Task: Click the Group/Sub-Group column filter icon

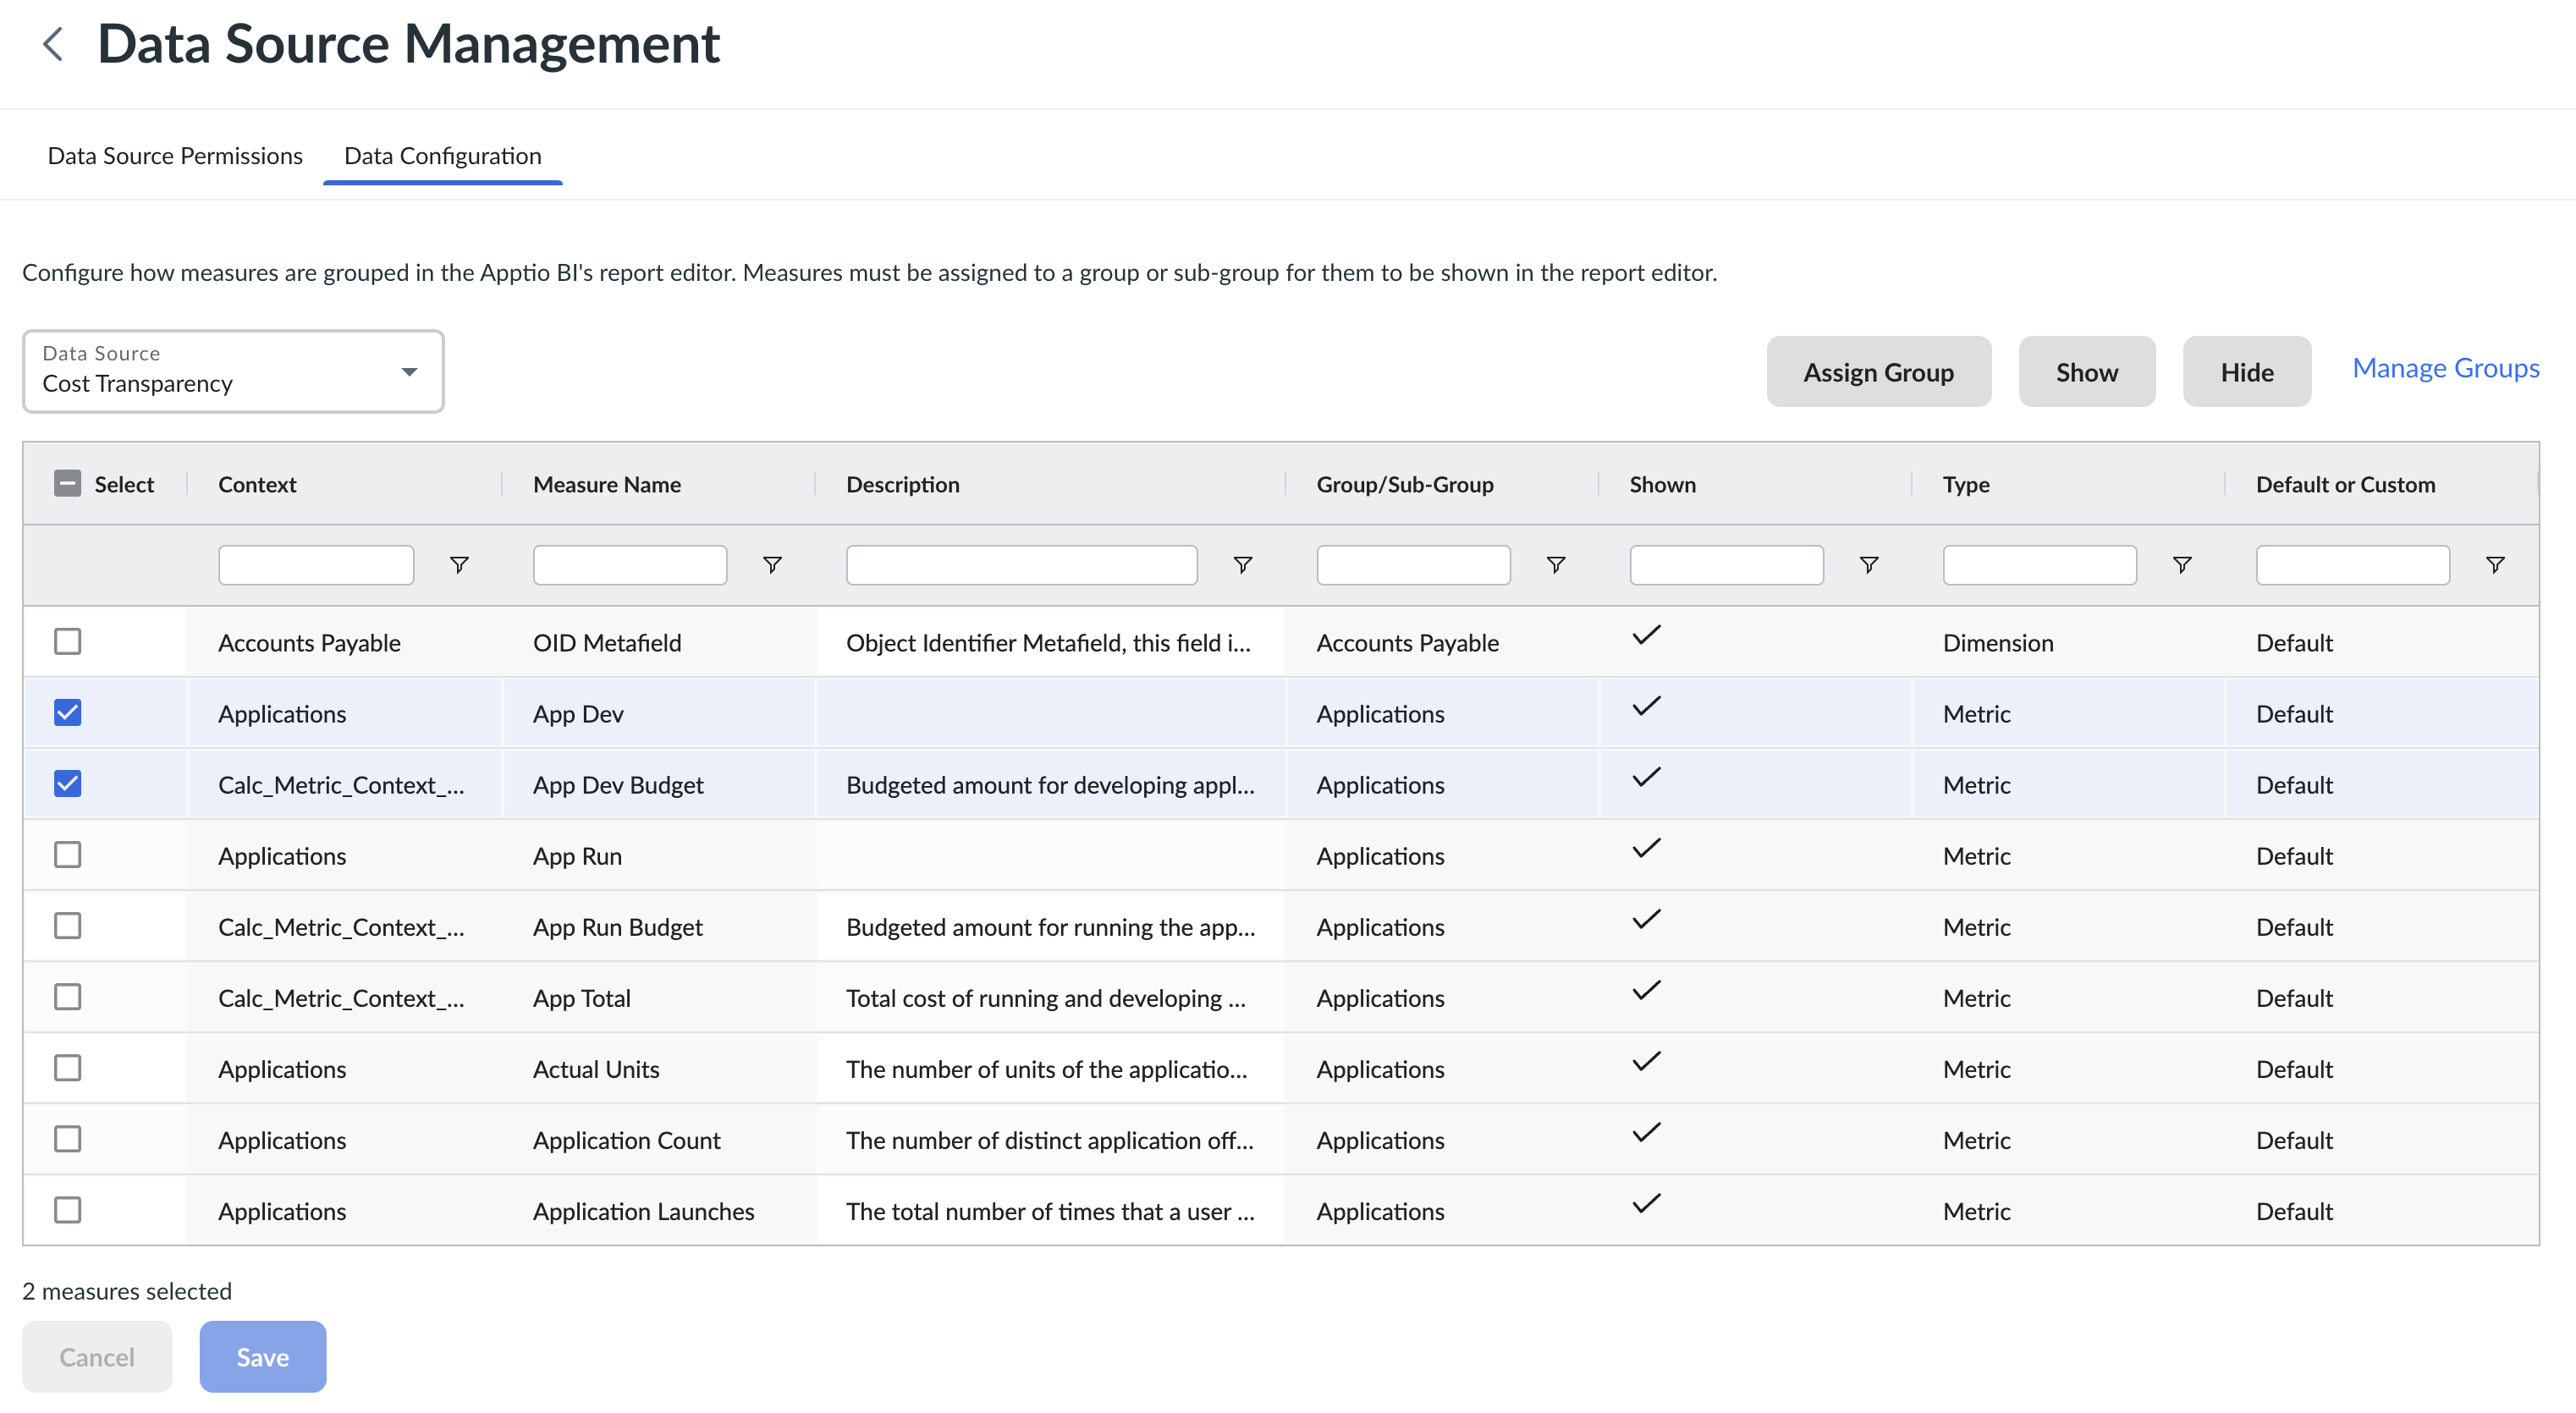Action: coord(1555,565)
